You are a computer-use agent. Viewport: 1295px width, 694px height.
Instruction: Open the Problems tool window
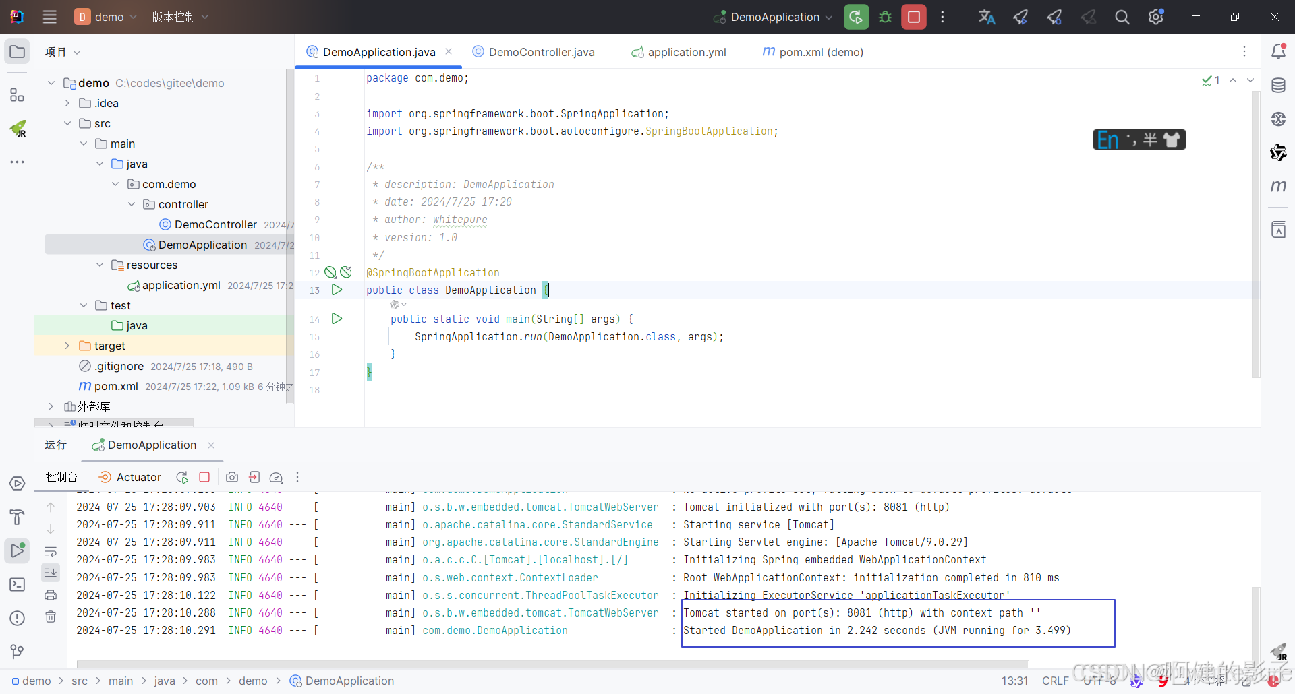click(x=18, y=618)
